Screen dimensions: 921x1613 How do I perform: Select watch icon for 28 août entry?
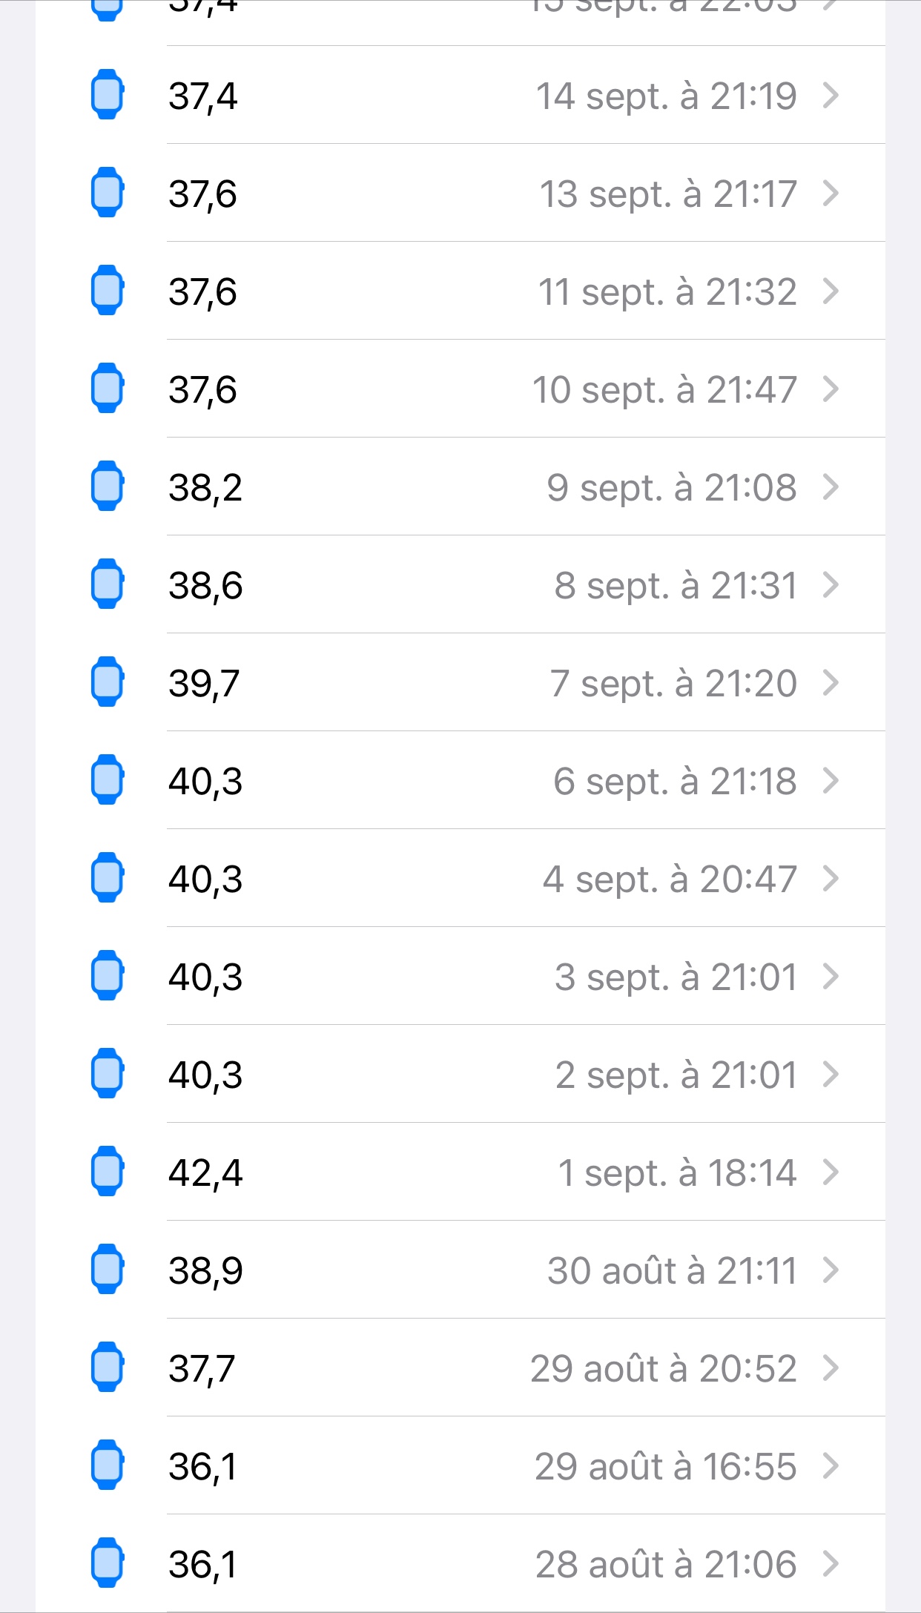(x=107, y=1563)
